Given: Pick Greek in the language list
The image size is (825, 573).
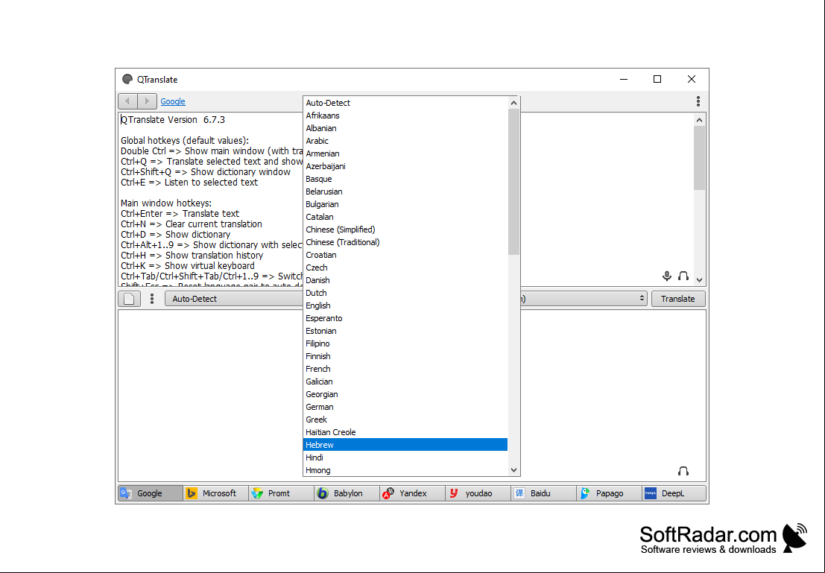Looking at the screenshot, I should [x=405, y=420].
